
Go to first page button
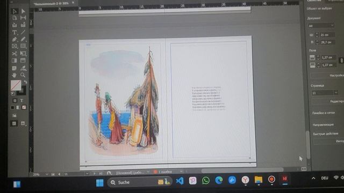pos(53,174)
